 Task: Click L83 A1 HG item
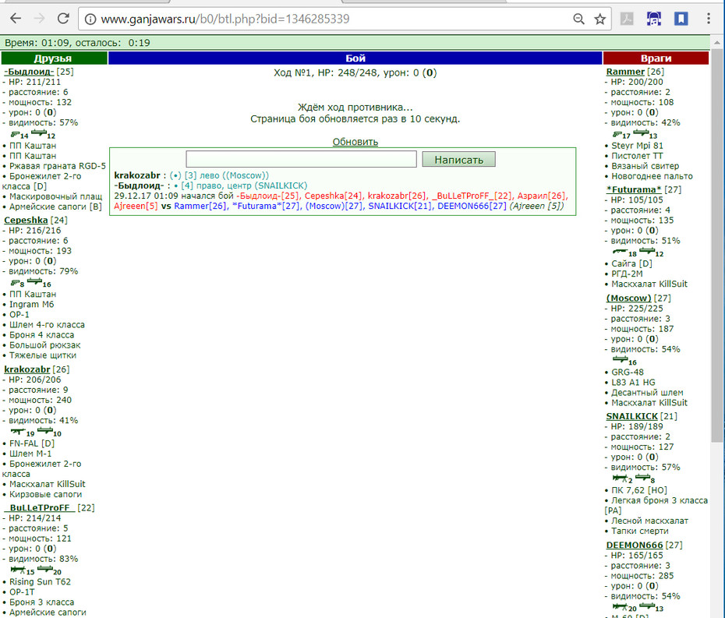tap(633, 383)
